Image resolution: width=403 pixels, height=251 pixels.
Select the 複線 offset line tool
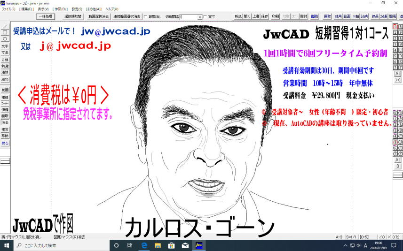click(5, 98)
